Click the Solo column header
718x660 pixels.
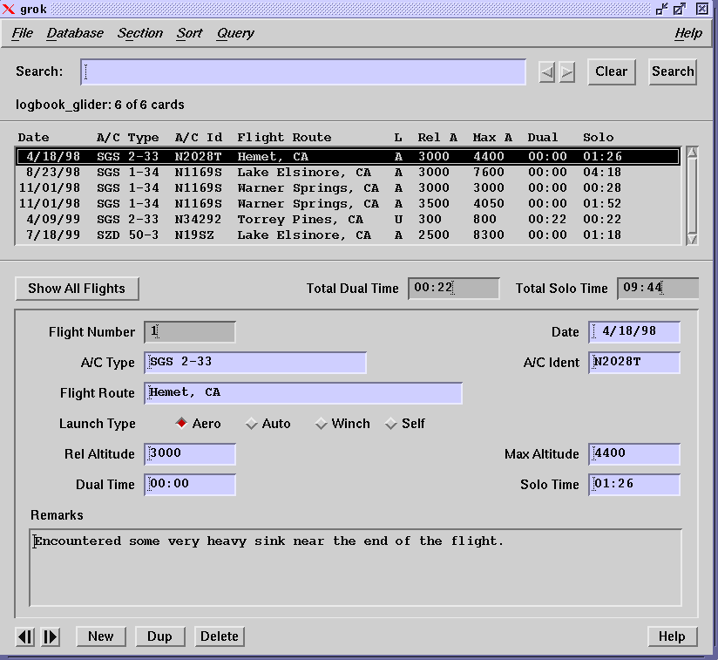pos(599,138)
